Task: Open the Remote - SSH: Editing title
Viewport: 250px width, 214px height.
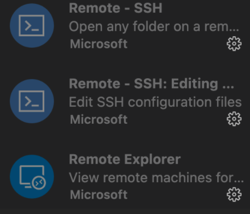Action: click(152, 84)
